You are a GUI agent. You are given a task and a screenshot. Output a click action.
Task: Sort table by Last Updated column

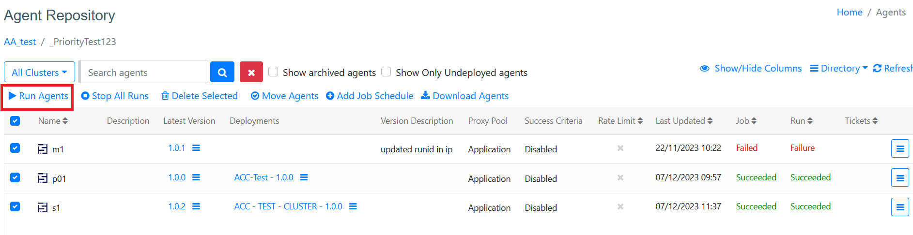[x=683, y=121]
